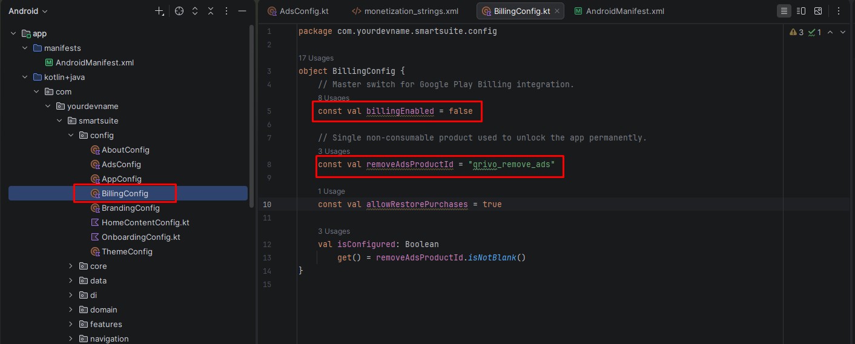The image size is (855, 344).
Task: Click '3 Usages' hint above isConfigured
Action: (334, 231)
